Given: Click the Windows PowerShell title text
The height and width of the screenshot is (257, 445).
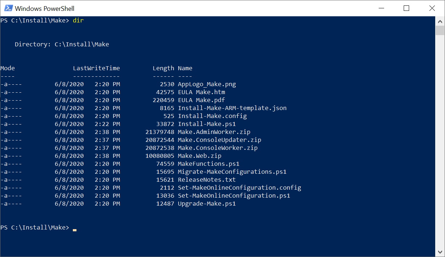Looking at the screenshot, I should (x=45, y=8).
